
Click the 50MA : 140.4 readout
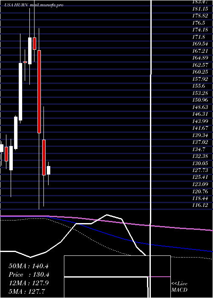point(29,266)
